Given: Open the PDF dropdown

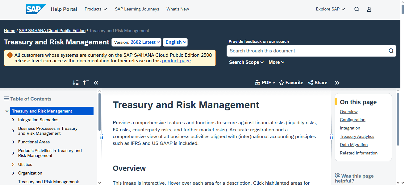Looking at the screenshot, I should [x=265, y=83].
